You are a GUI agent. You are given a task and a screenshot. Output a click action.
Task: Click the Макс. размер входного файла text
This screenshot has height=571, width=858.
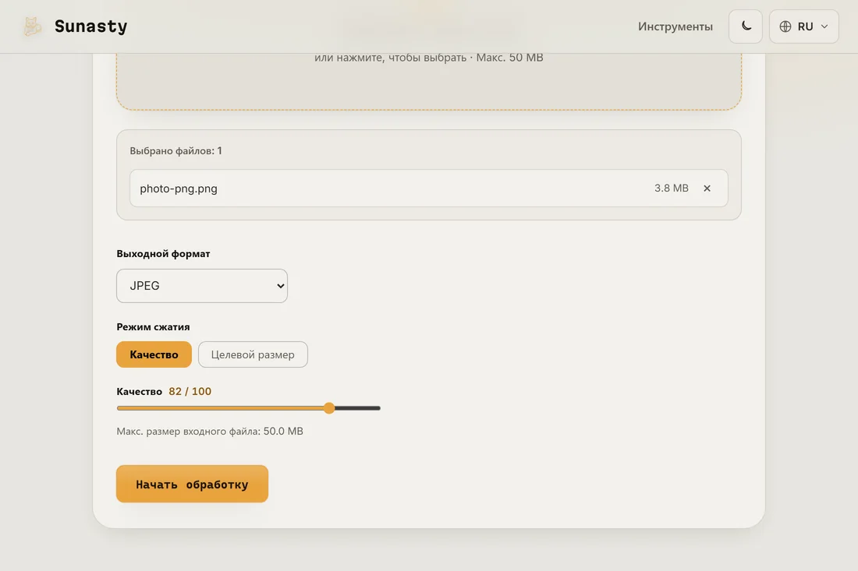(x=210, y=431)
